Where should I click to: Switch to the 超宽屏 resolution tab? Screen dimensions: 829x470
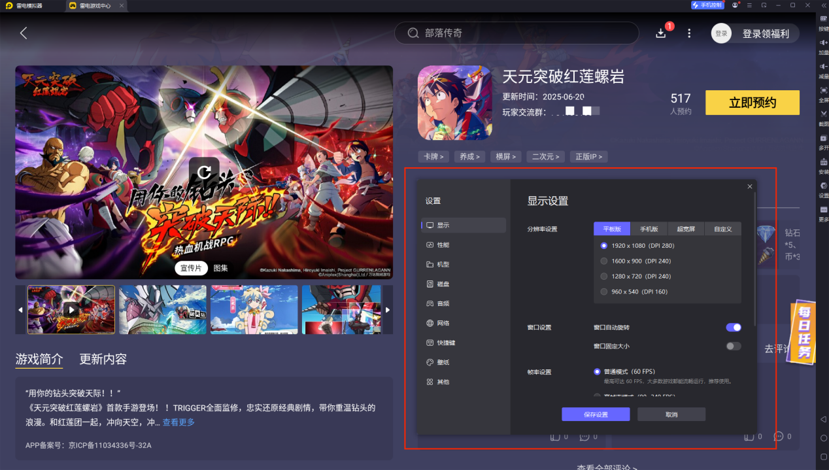(686, 229)
